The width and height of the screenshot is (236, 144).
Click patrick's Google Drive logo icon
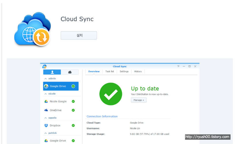(46, 141)
